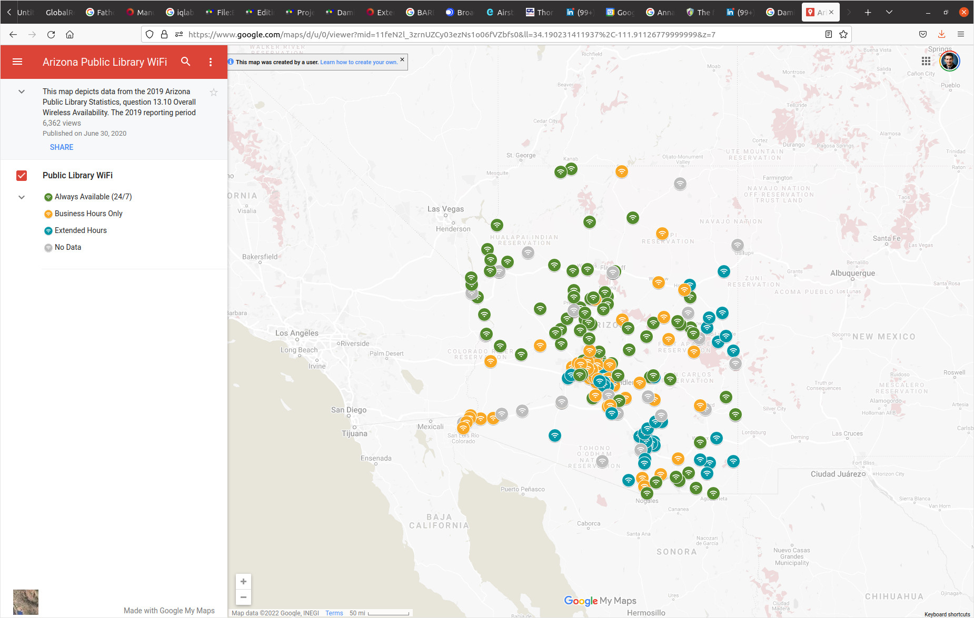The image size is (974, 618).
Task: Star this map as favorite
Action: [x=214, y=93]
